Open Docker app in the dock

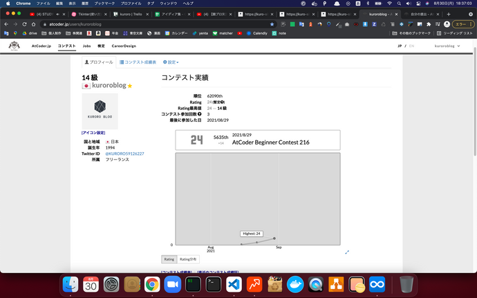(x=295, y=285)
